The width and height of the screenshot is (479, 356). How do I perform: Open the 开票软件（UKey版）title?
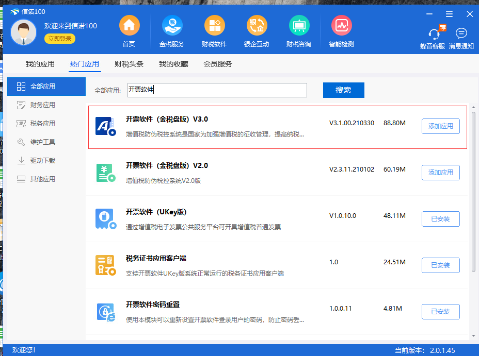tap(156, 212)
